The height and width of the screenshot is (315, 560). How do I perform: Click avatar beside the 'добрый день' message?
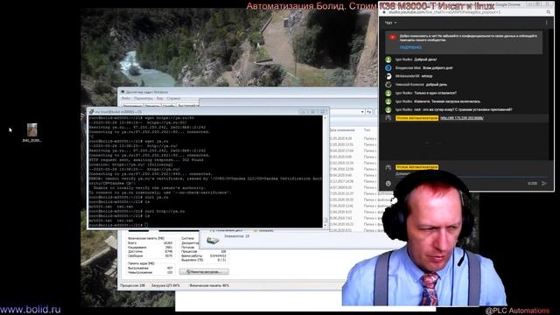click(x=388, y=85)
